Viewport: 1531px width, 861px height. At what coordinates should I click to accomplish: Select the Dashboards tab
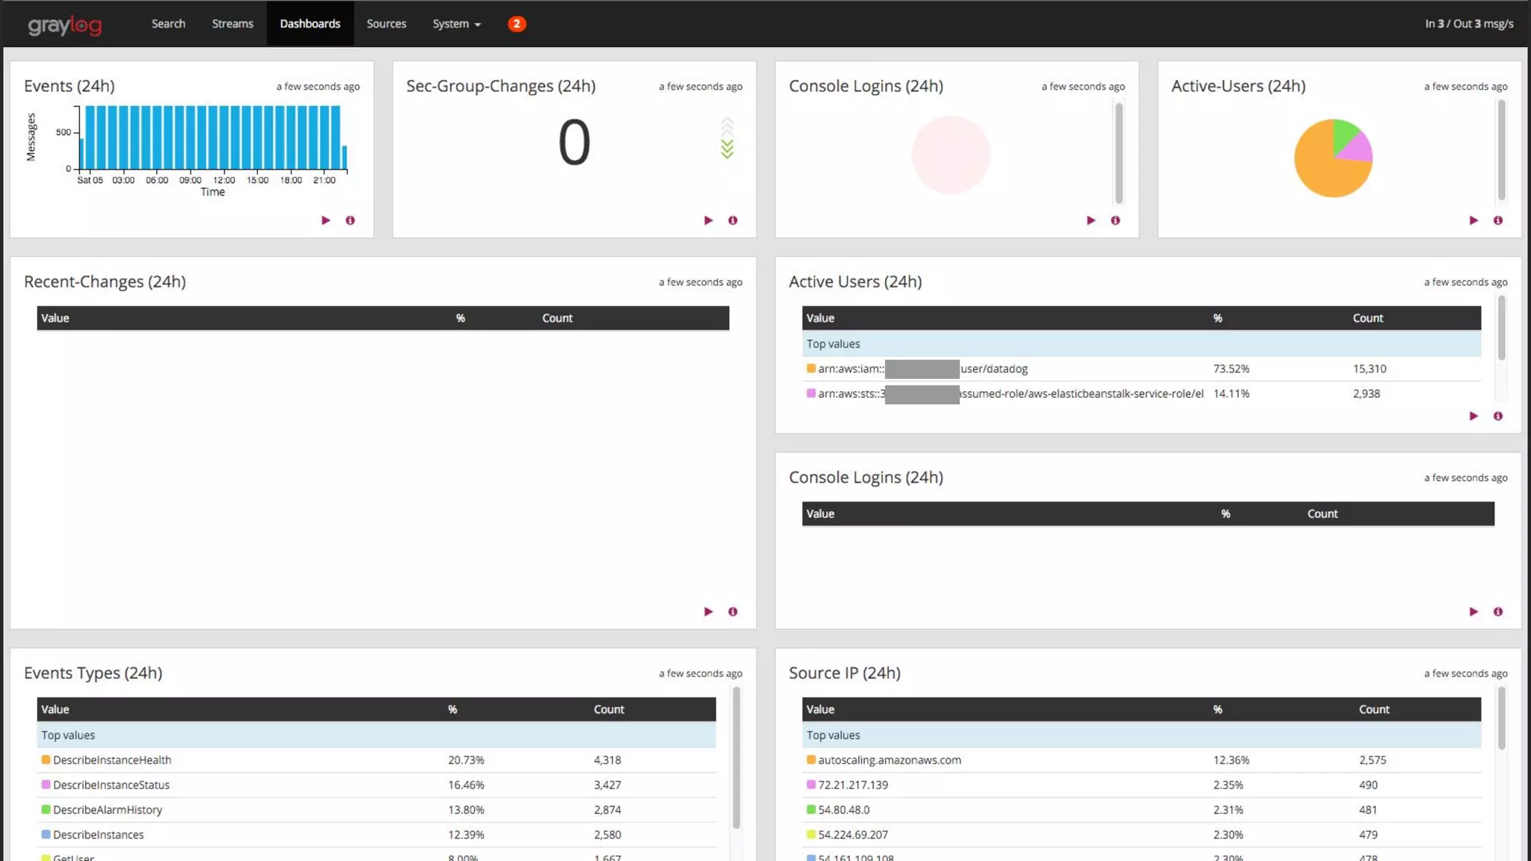coord(310,24)
